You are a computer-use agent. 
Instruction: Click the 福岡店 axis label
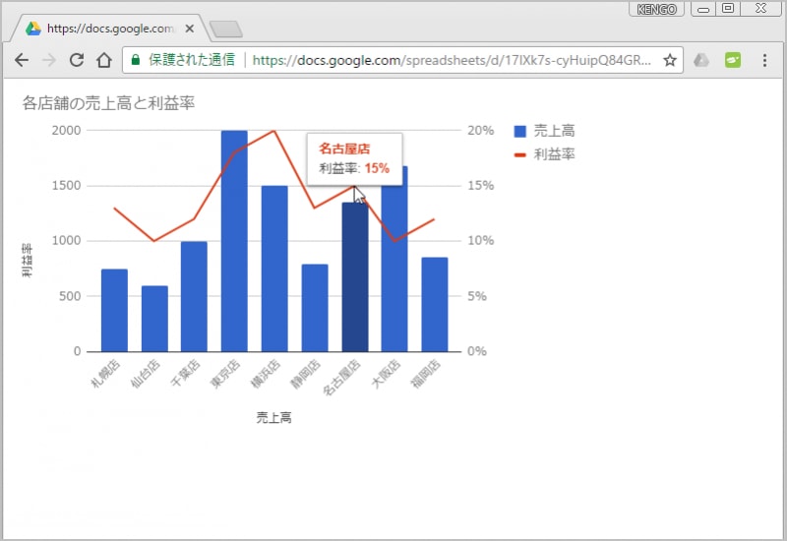point(426,374)
